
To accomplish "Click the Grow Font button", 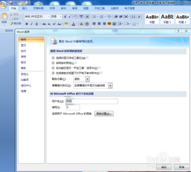I will click(65, 17).
